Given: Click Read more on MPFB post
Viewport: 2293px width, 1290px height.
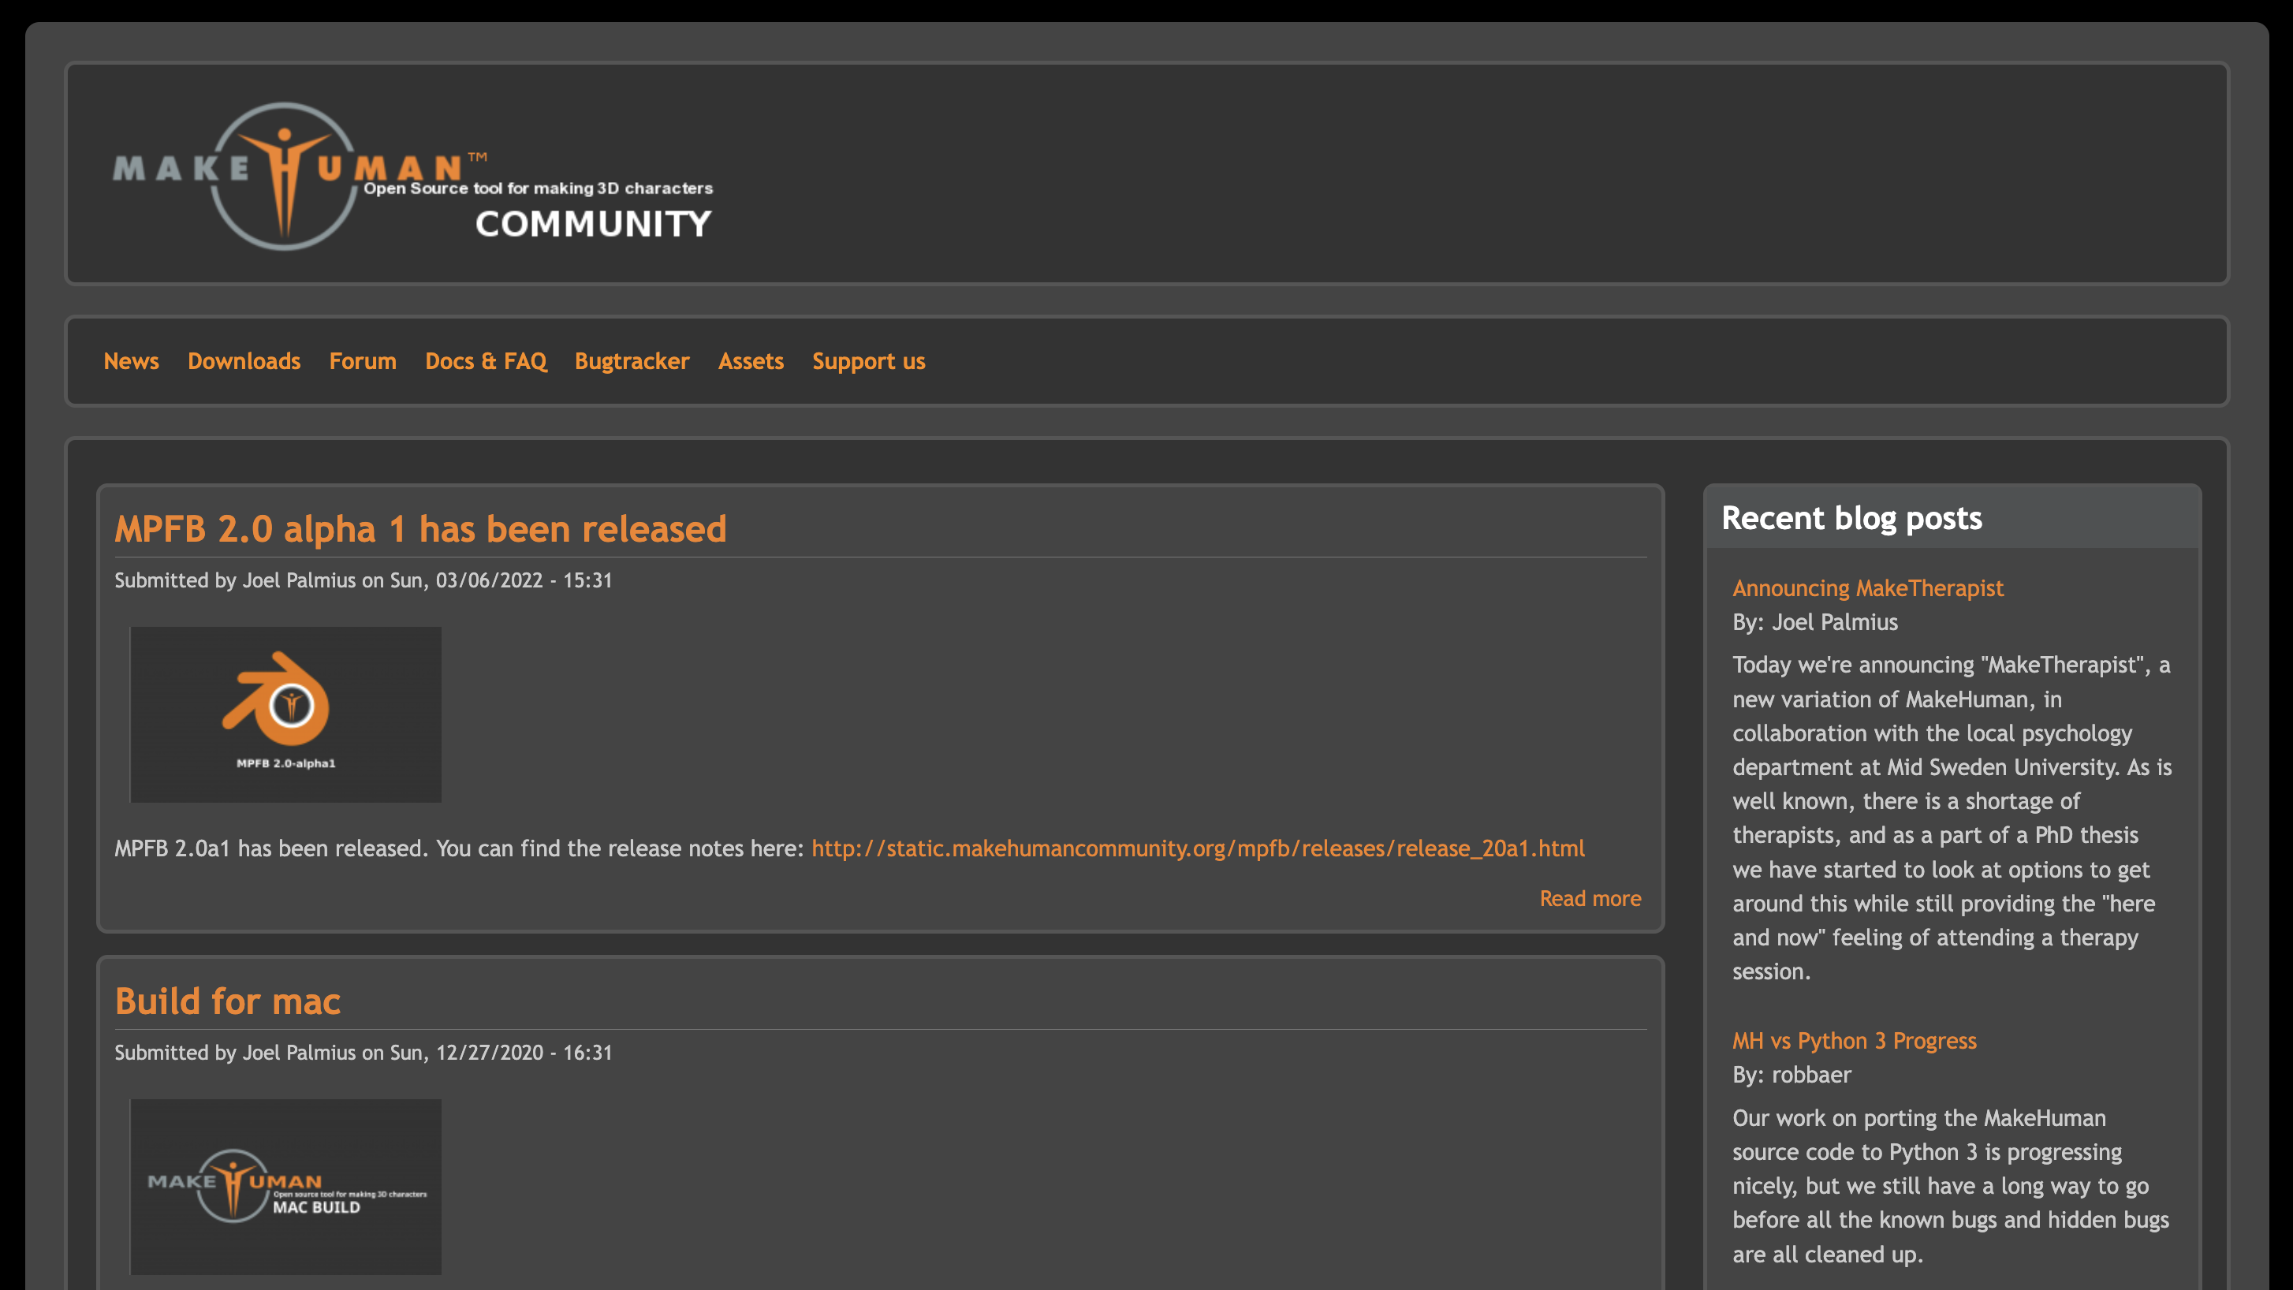Looking at the screenshot, I should coord(1590,898).
